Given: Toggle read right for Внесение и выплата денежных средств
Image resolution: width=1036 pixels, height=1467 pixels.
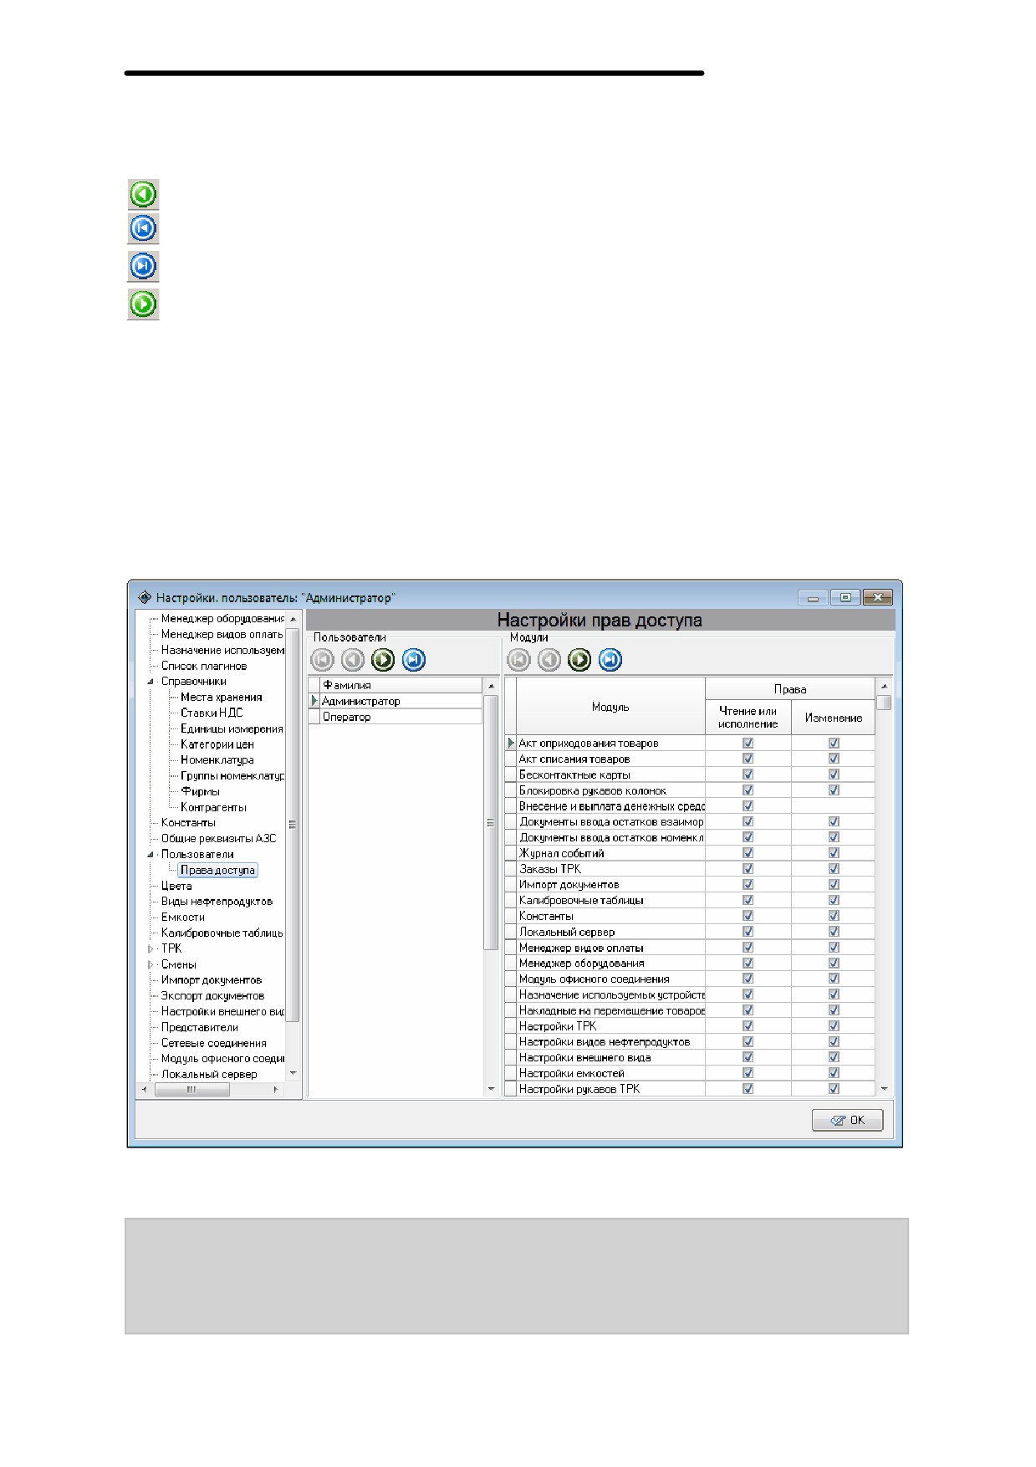Looking at the screenshot, I should [748, 805].
